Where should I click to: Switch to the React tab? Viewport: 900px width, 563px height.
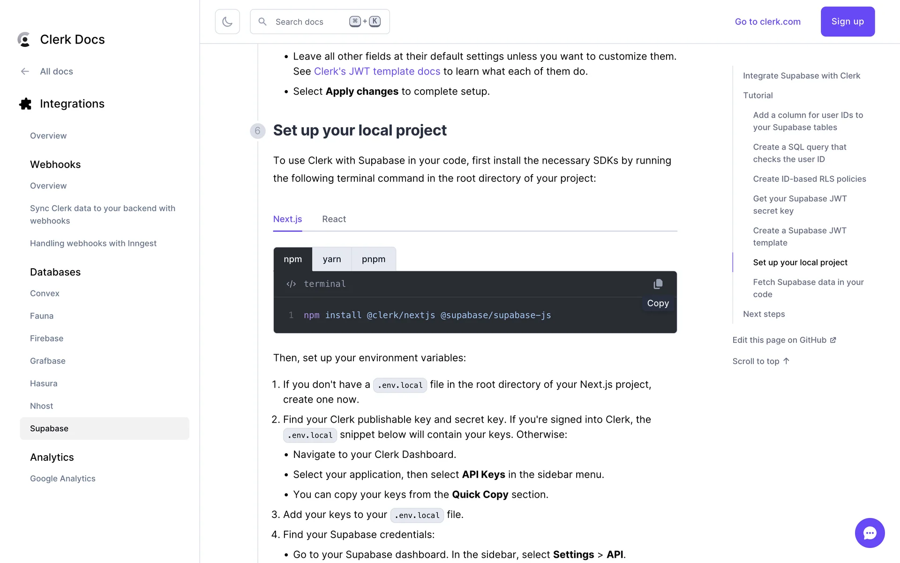tap(334, 219)
